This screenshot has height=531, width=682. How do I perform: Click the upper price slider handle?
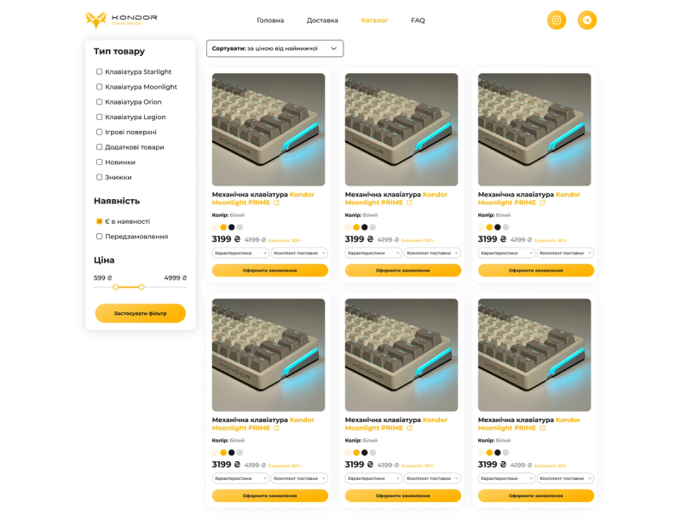click(x=142, y=287)
